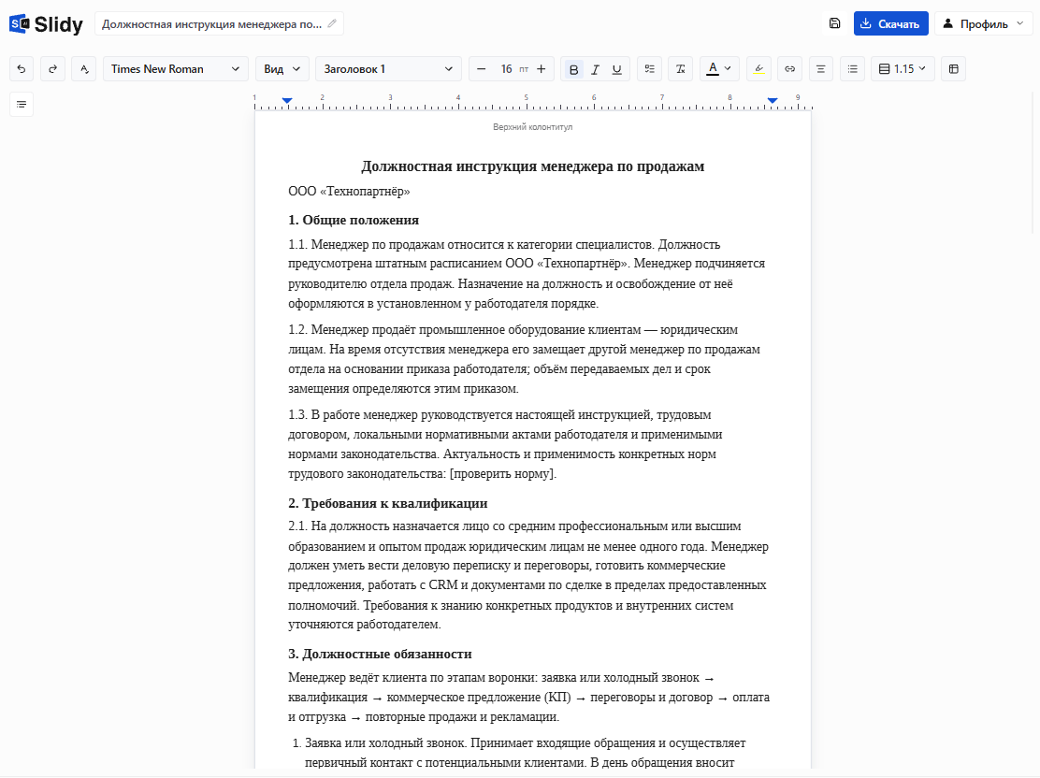Open the Times New Roman font dropdown
Image resolution: width=1040 pixels, height=778 pixels.
click(175, 69)
